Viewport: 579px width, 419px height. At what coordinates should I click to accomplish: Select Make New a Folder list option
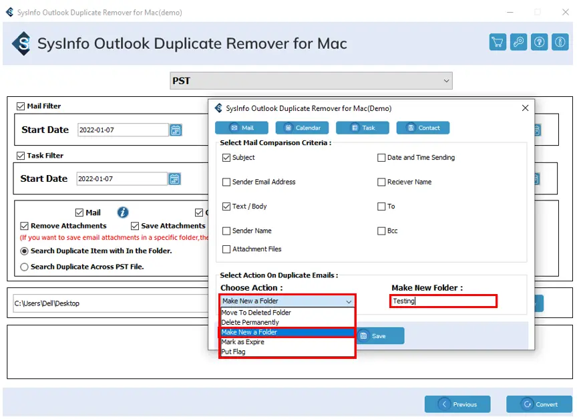pos(287,332)
